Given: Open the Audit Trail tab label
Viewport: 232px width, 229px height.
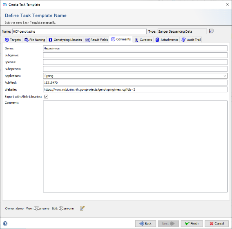Looking at the screenshot, I should [x=194, y=40].
